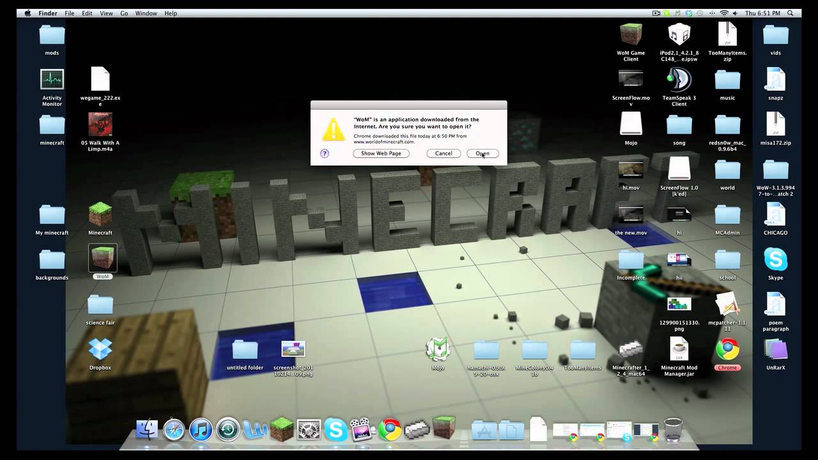Select the untitled folder on desktop
Viewport: 818px width, 460px height.
pyautogui.click(x=245, y=350)
